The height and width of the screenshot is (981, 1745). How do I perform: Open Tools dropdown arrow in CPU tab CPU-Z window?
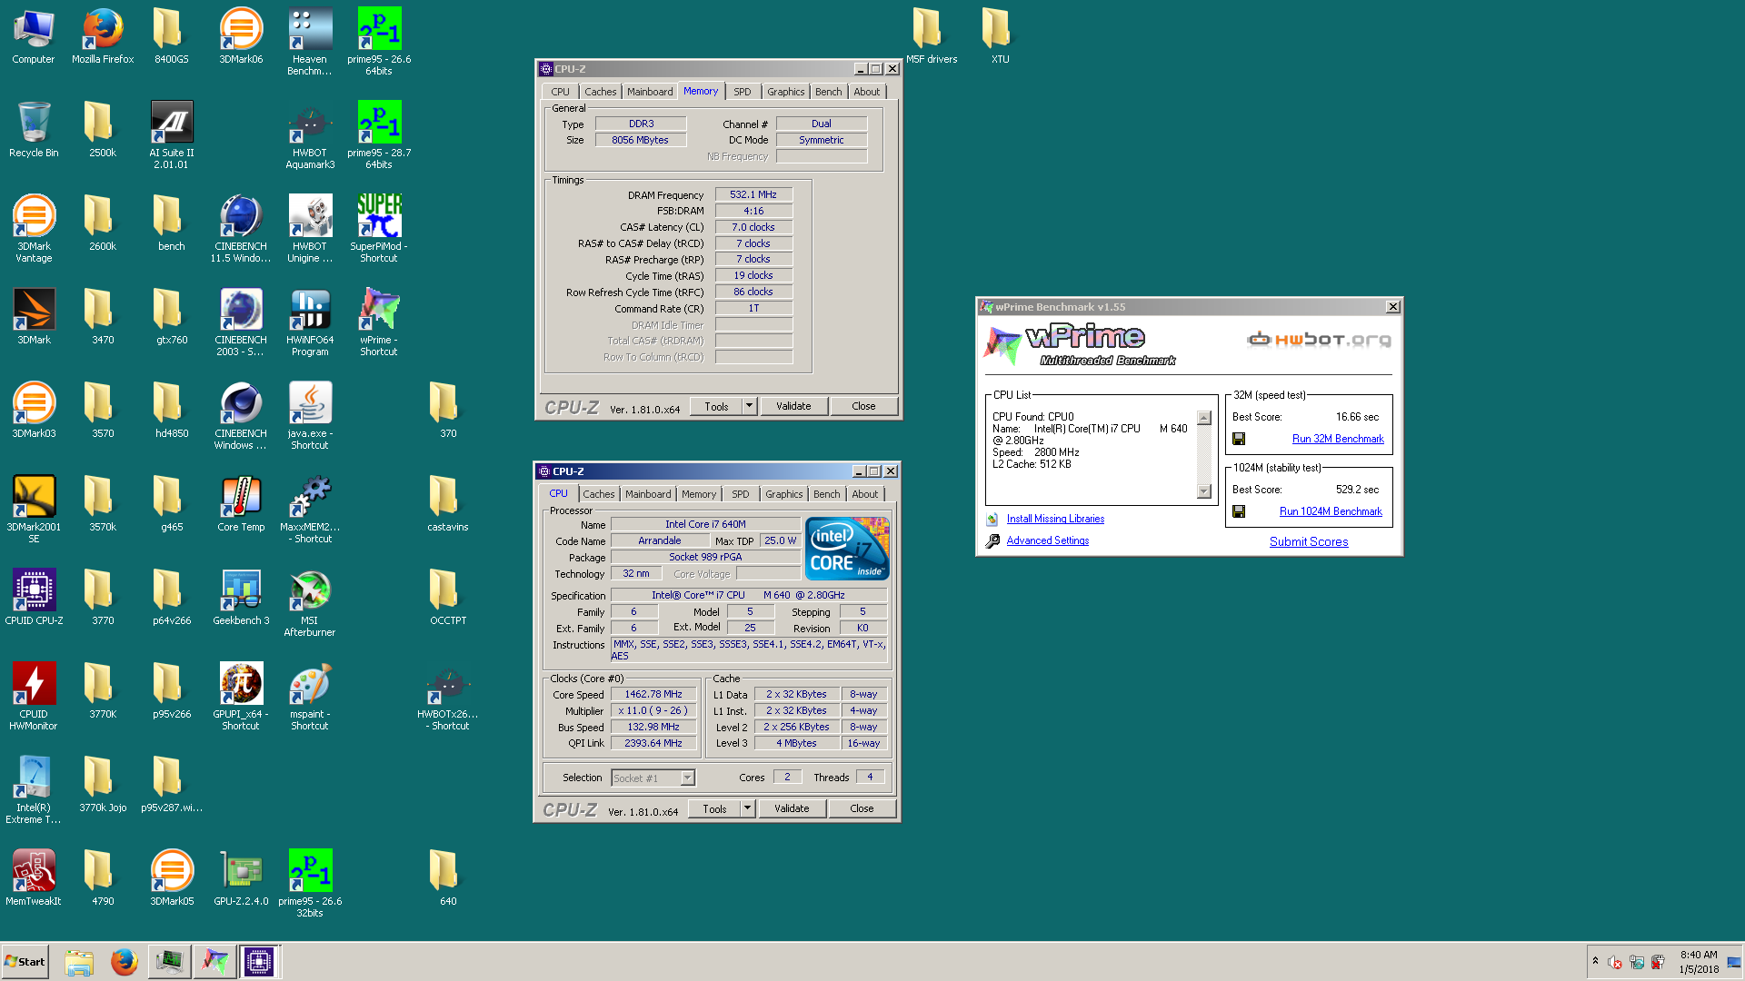748,808
